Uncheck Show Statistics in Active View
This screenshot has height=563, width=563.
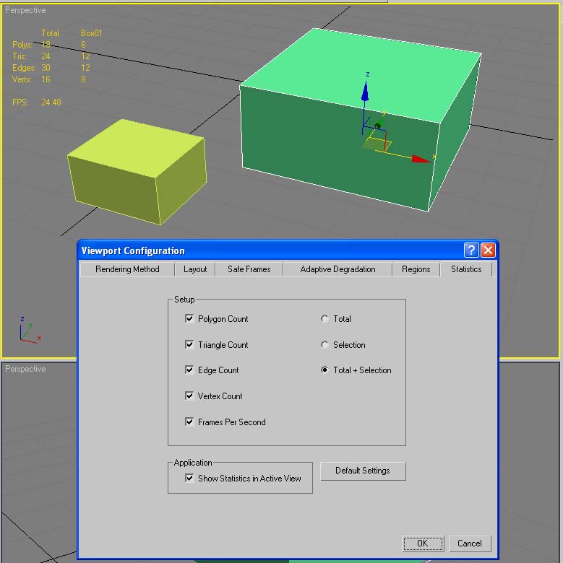(189, 478)
